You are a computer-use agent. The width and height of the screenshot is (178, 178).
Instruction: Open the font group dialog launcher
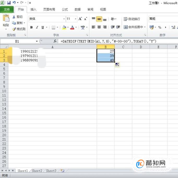pyautogui.click(x=87, y=35)
